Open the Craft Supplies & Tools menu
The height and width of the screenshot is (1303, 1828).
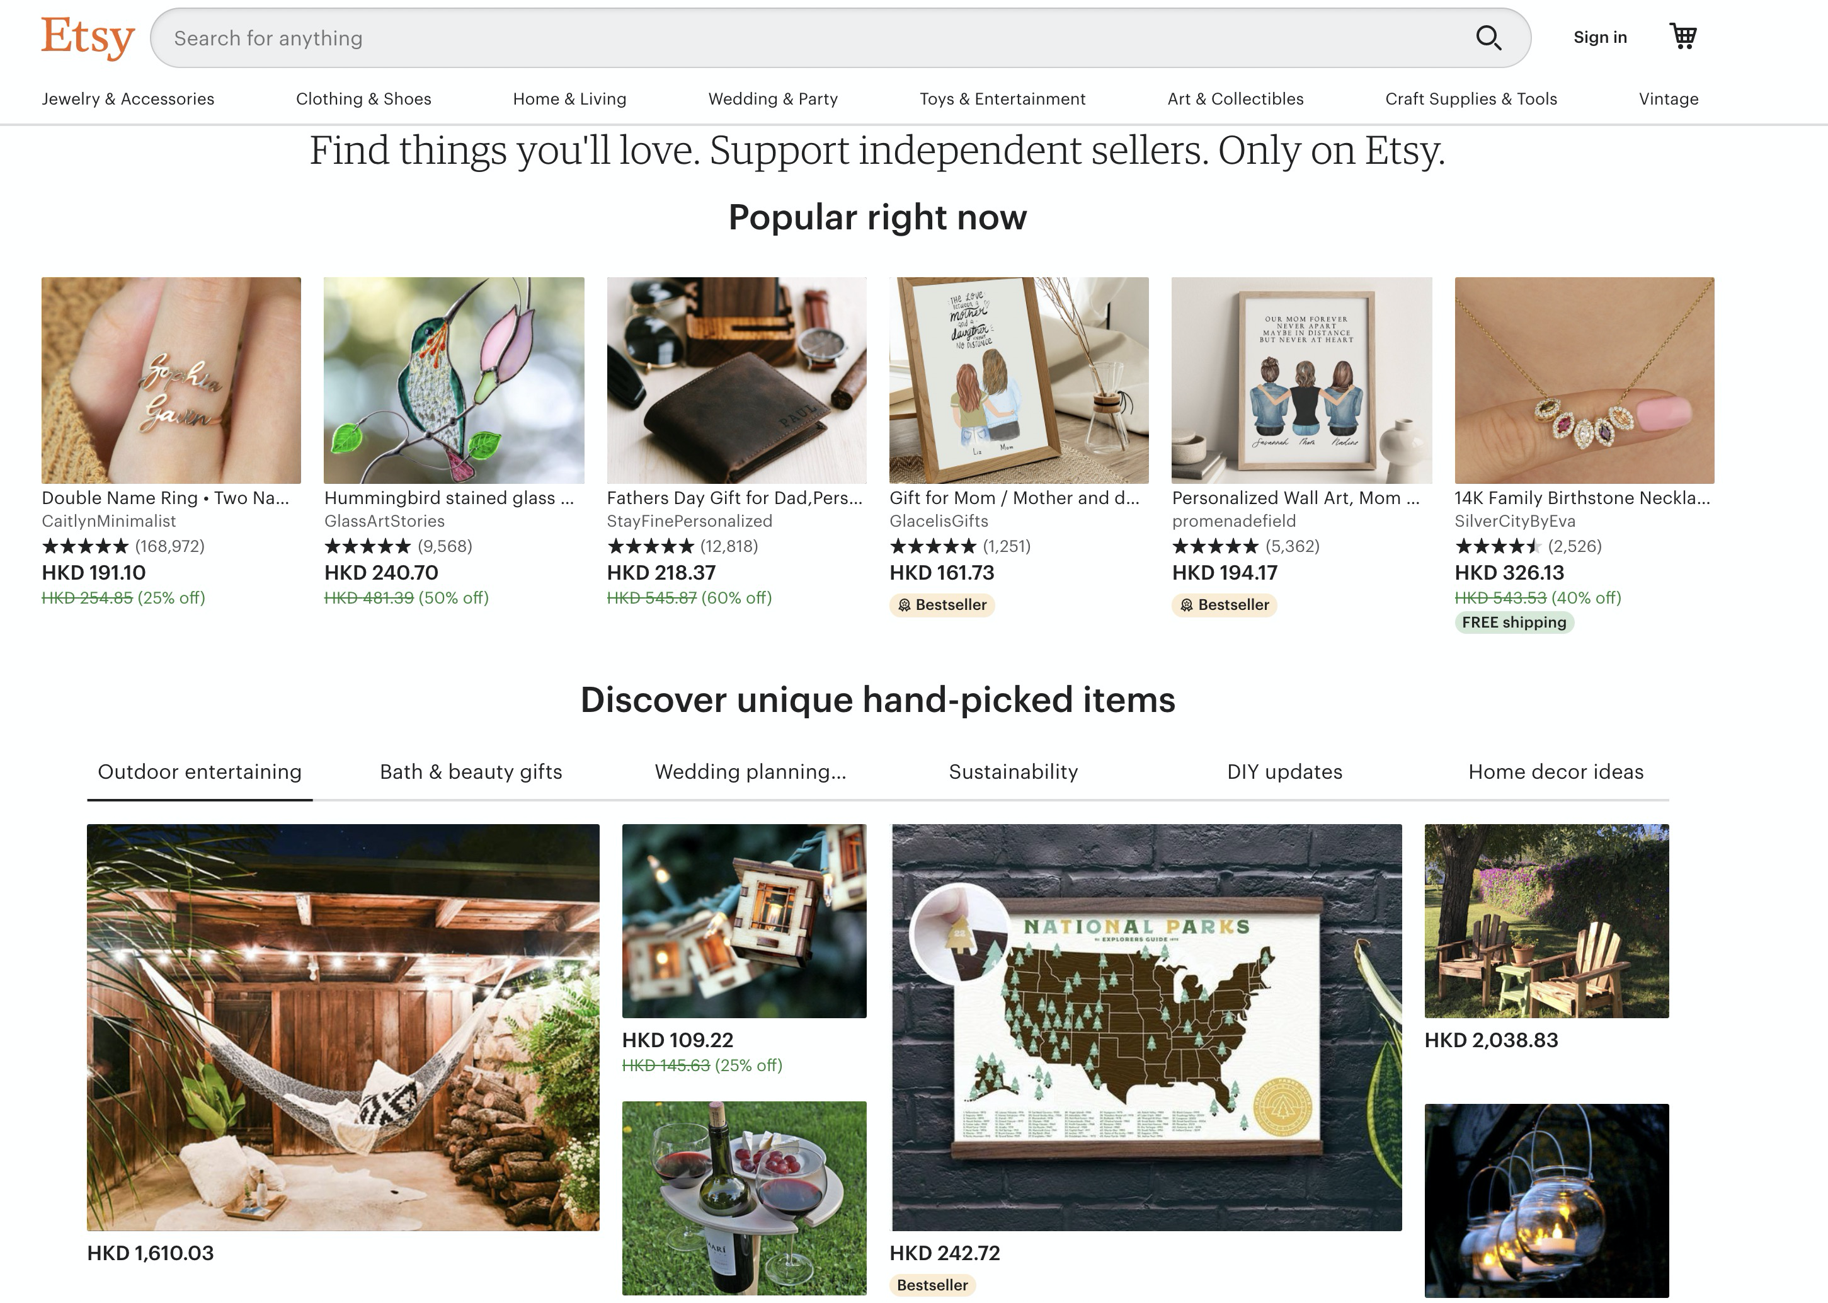pyautogui.click(x=1471, y=99)
